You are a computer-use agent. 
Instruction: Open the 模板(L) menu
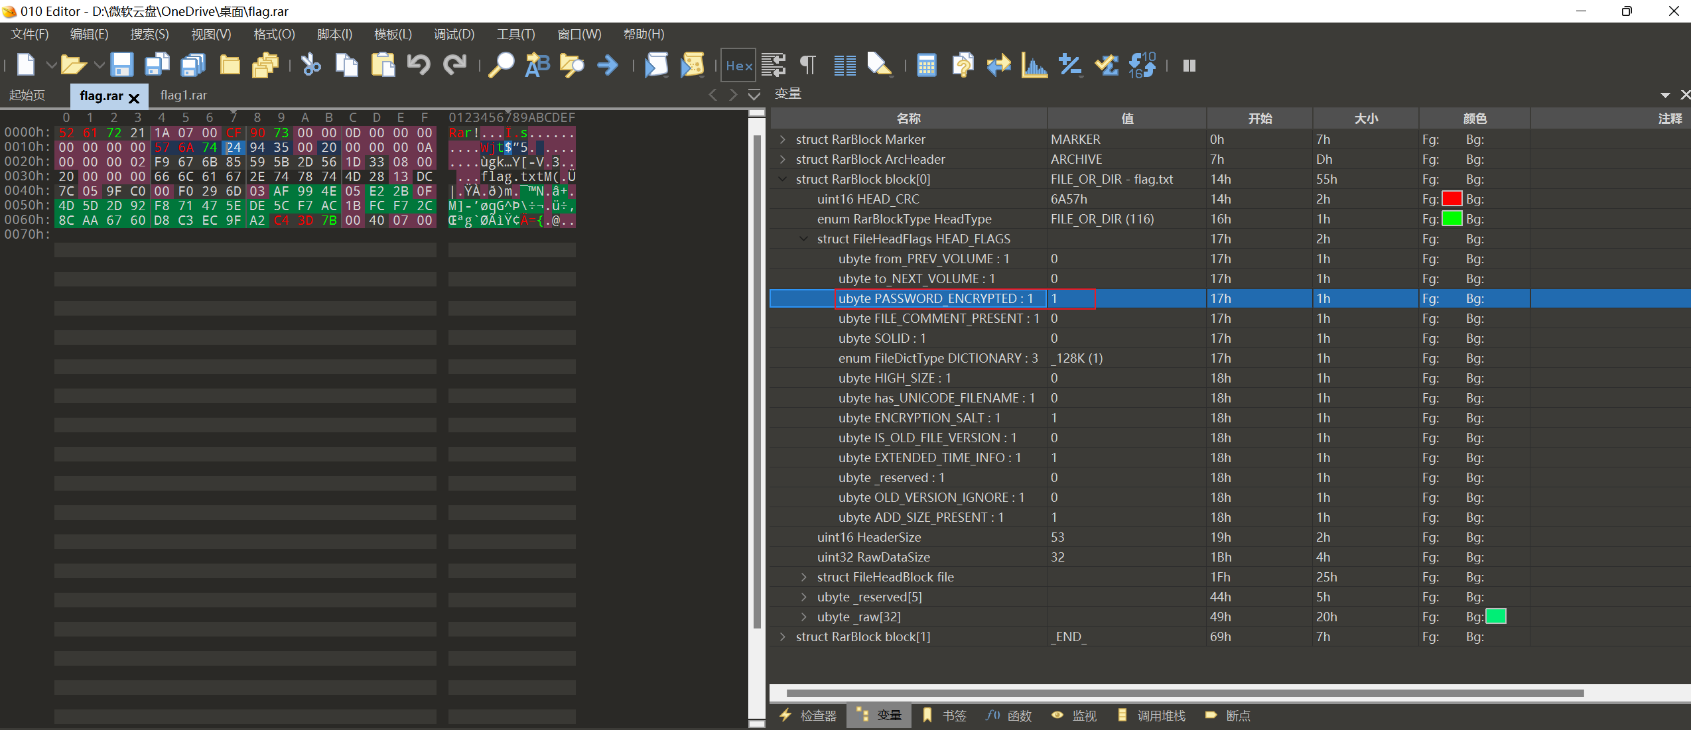393,34
